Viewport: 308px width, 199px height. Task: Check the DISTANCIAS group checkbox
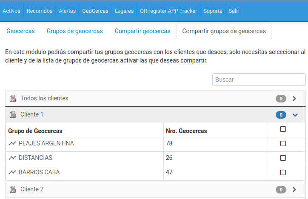click(x=283, y=158)
